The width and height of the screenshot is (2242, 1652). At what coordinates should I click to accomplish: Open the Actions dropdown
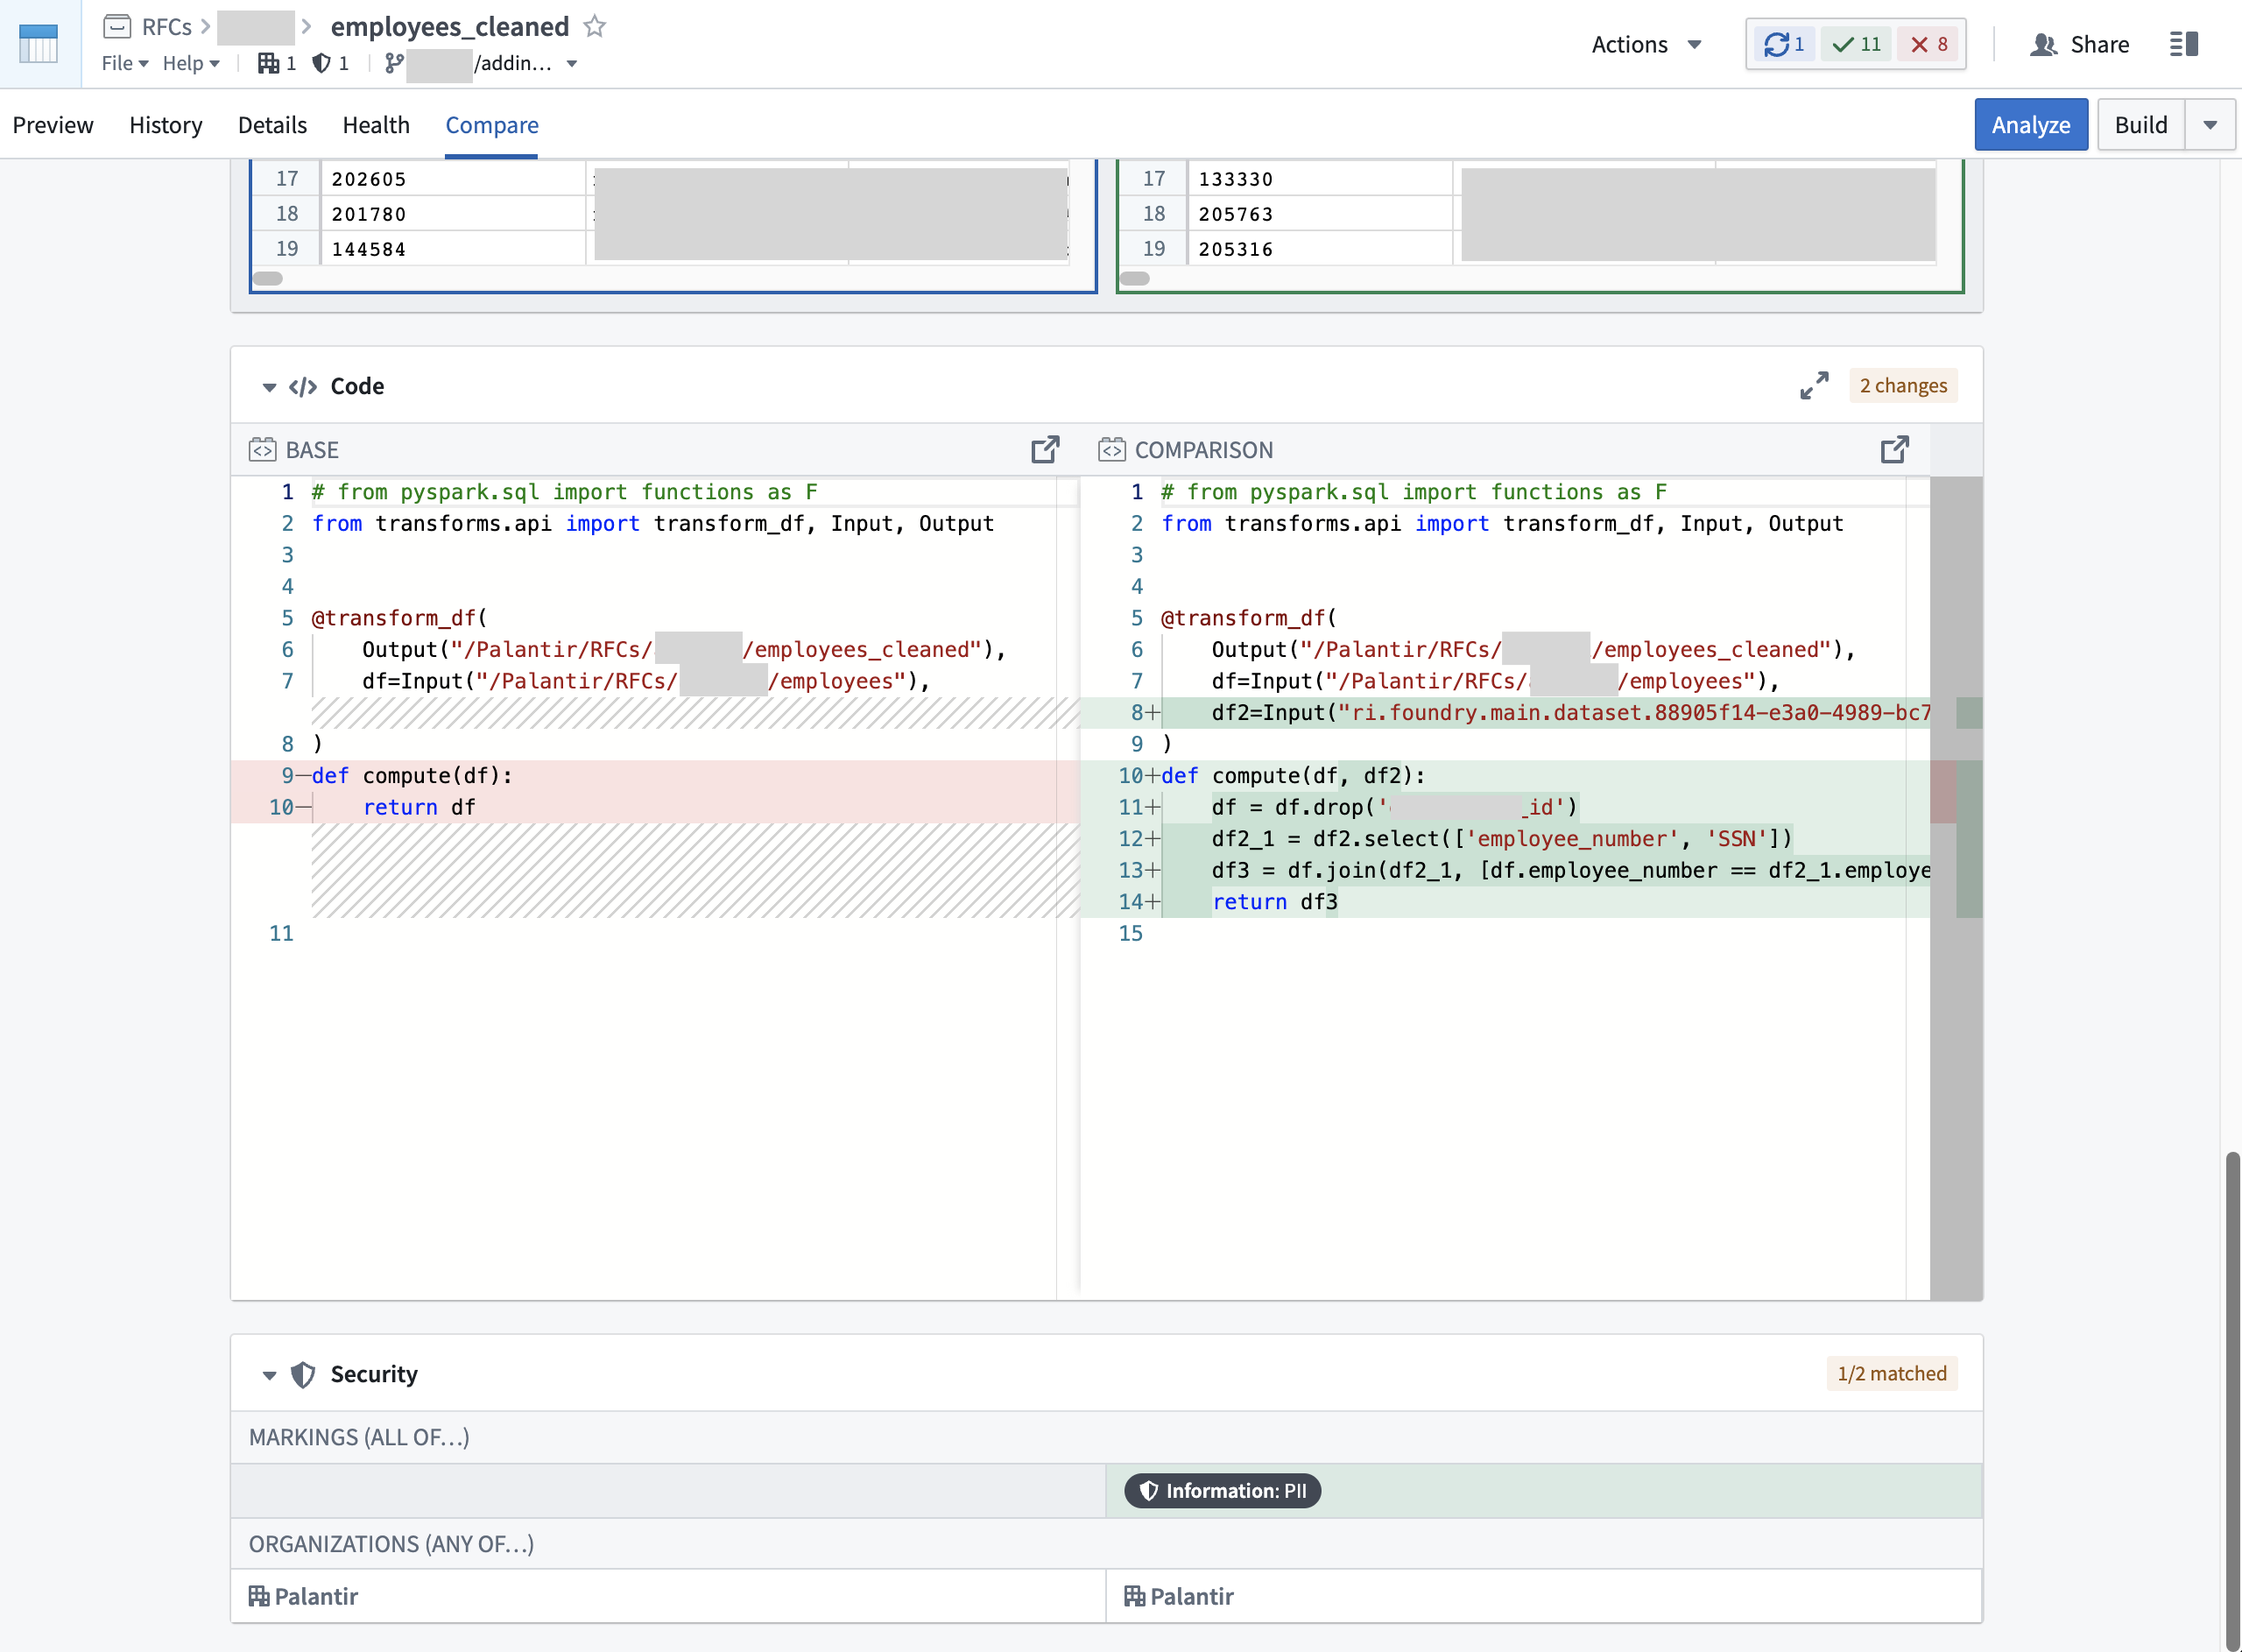1647,44
